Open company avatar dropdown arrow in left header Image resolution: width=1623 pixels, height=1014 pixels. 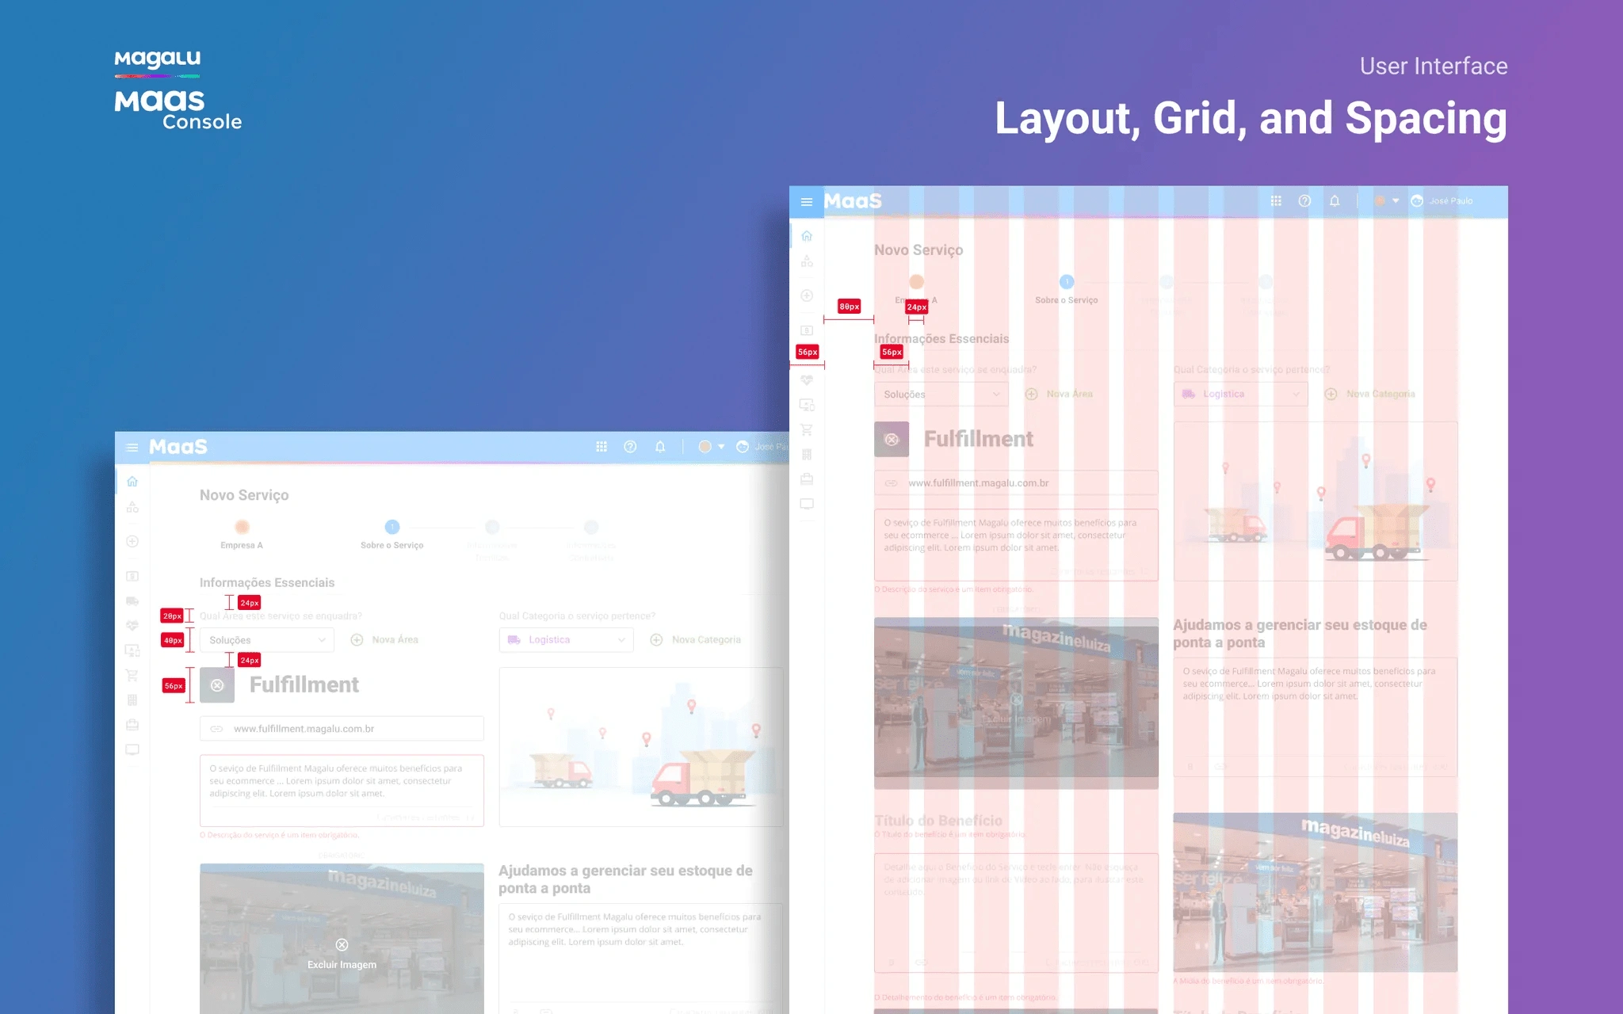721,447
